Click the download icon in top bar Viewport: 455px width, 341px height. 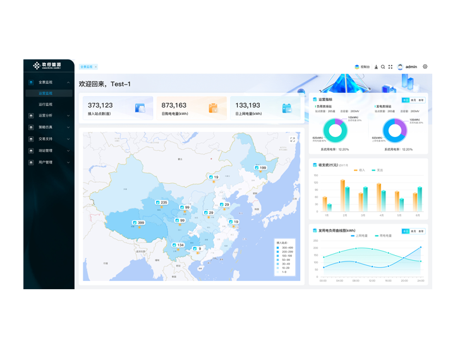click(x=376, y=66)
